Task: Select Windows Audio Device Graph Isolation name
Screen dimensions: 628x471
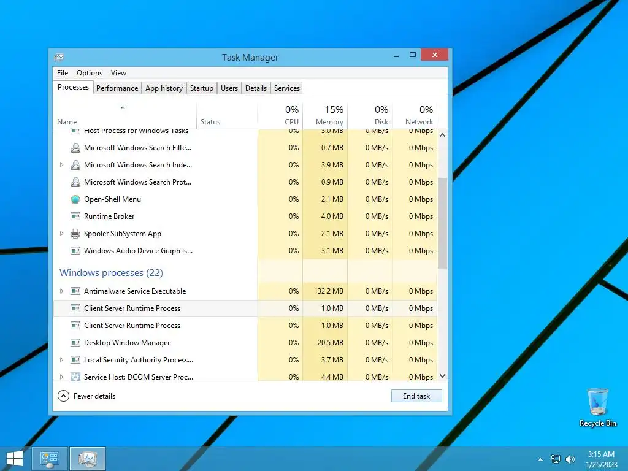Action: point(138,251)
